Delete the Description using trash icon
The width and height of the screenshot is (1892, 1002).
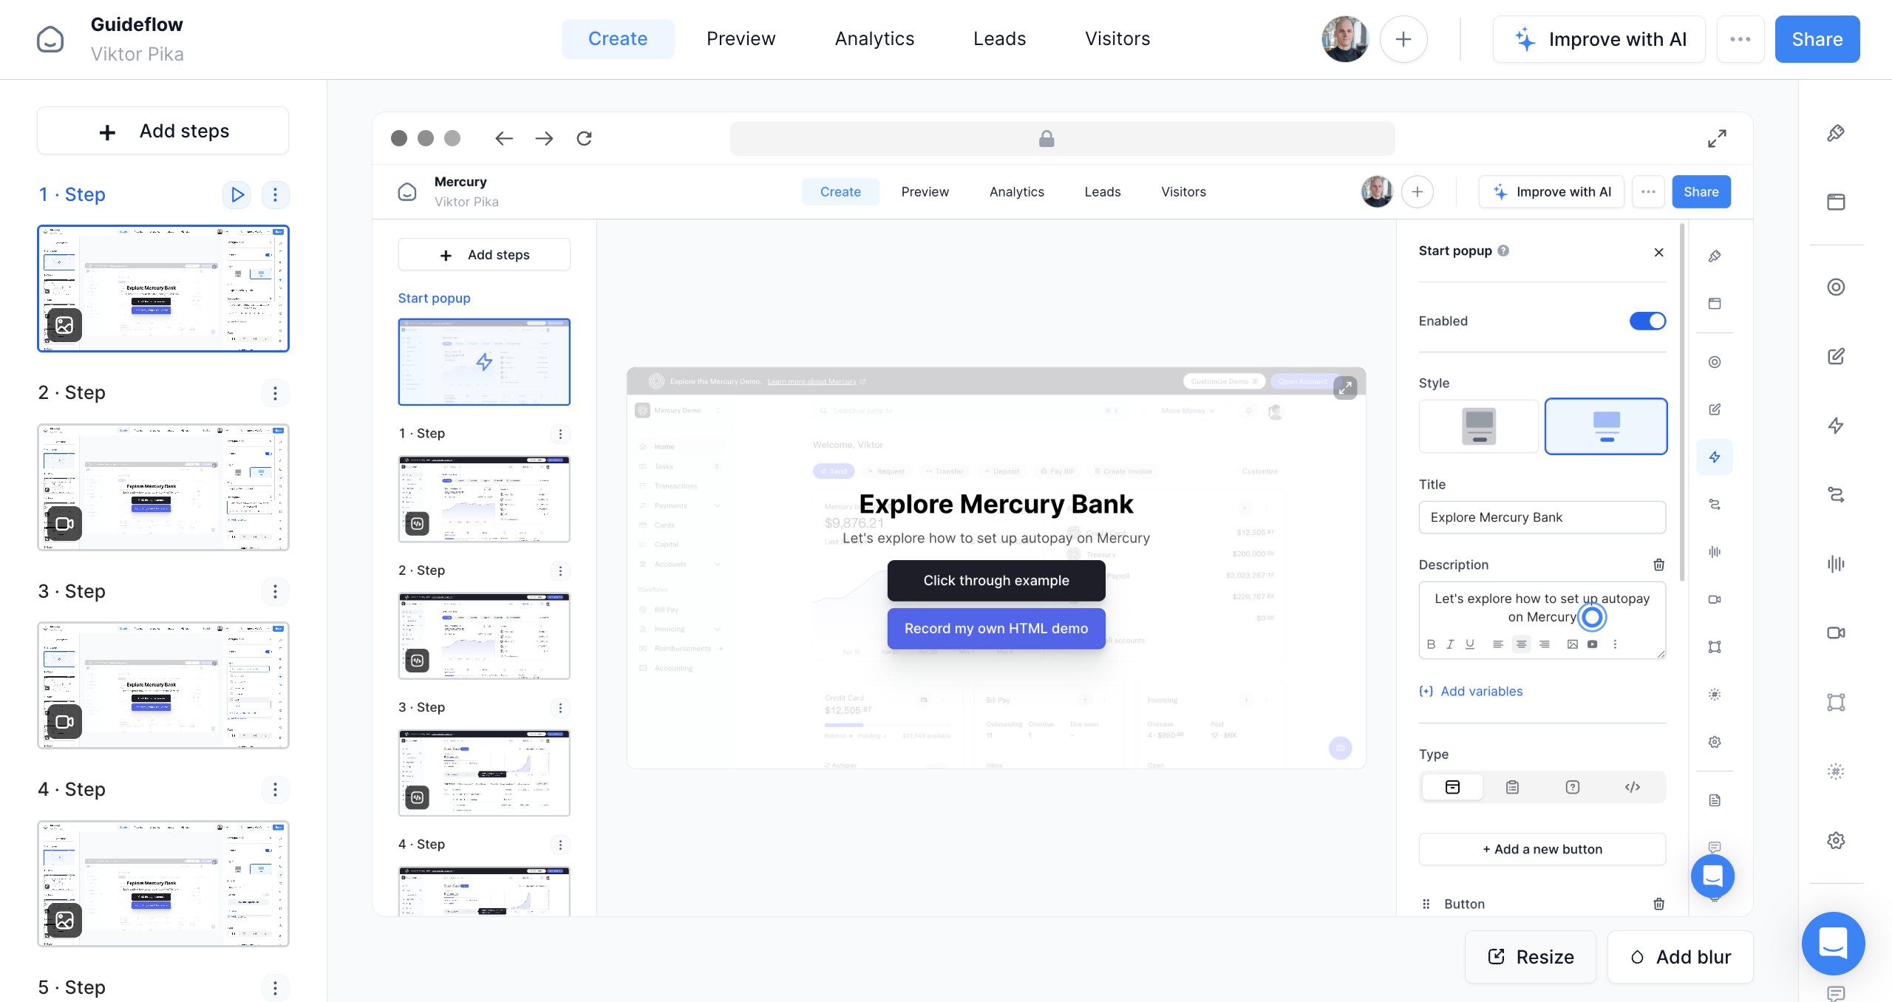tap(1658, 565)
